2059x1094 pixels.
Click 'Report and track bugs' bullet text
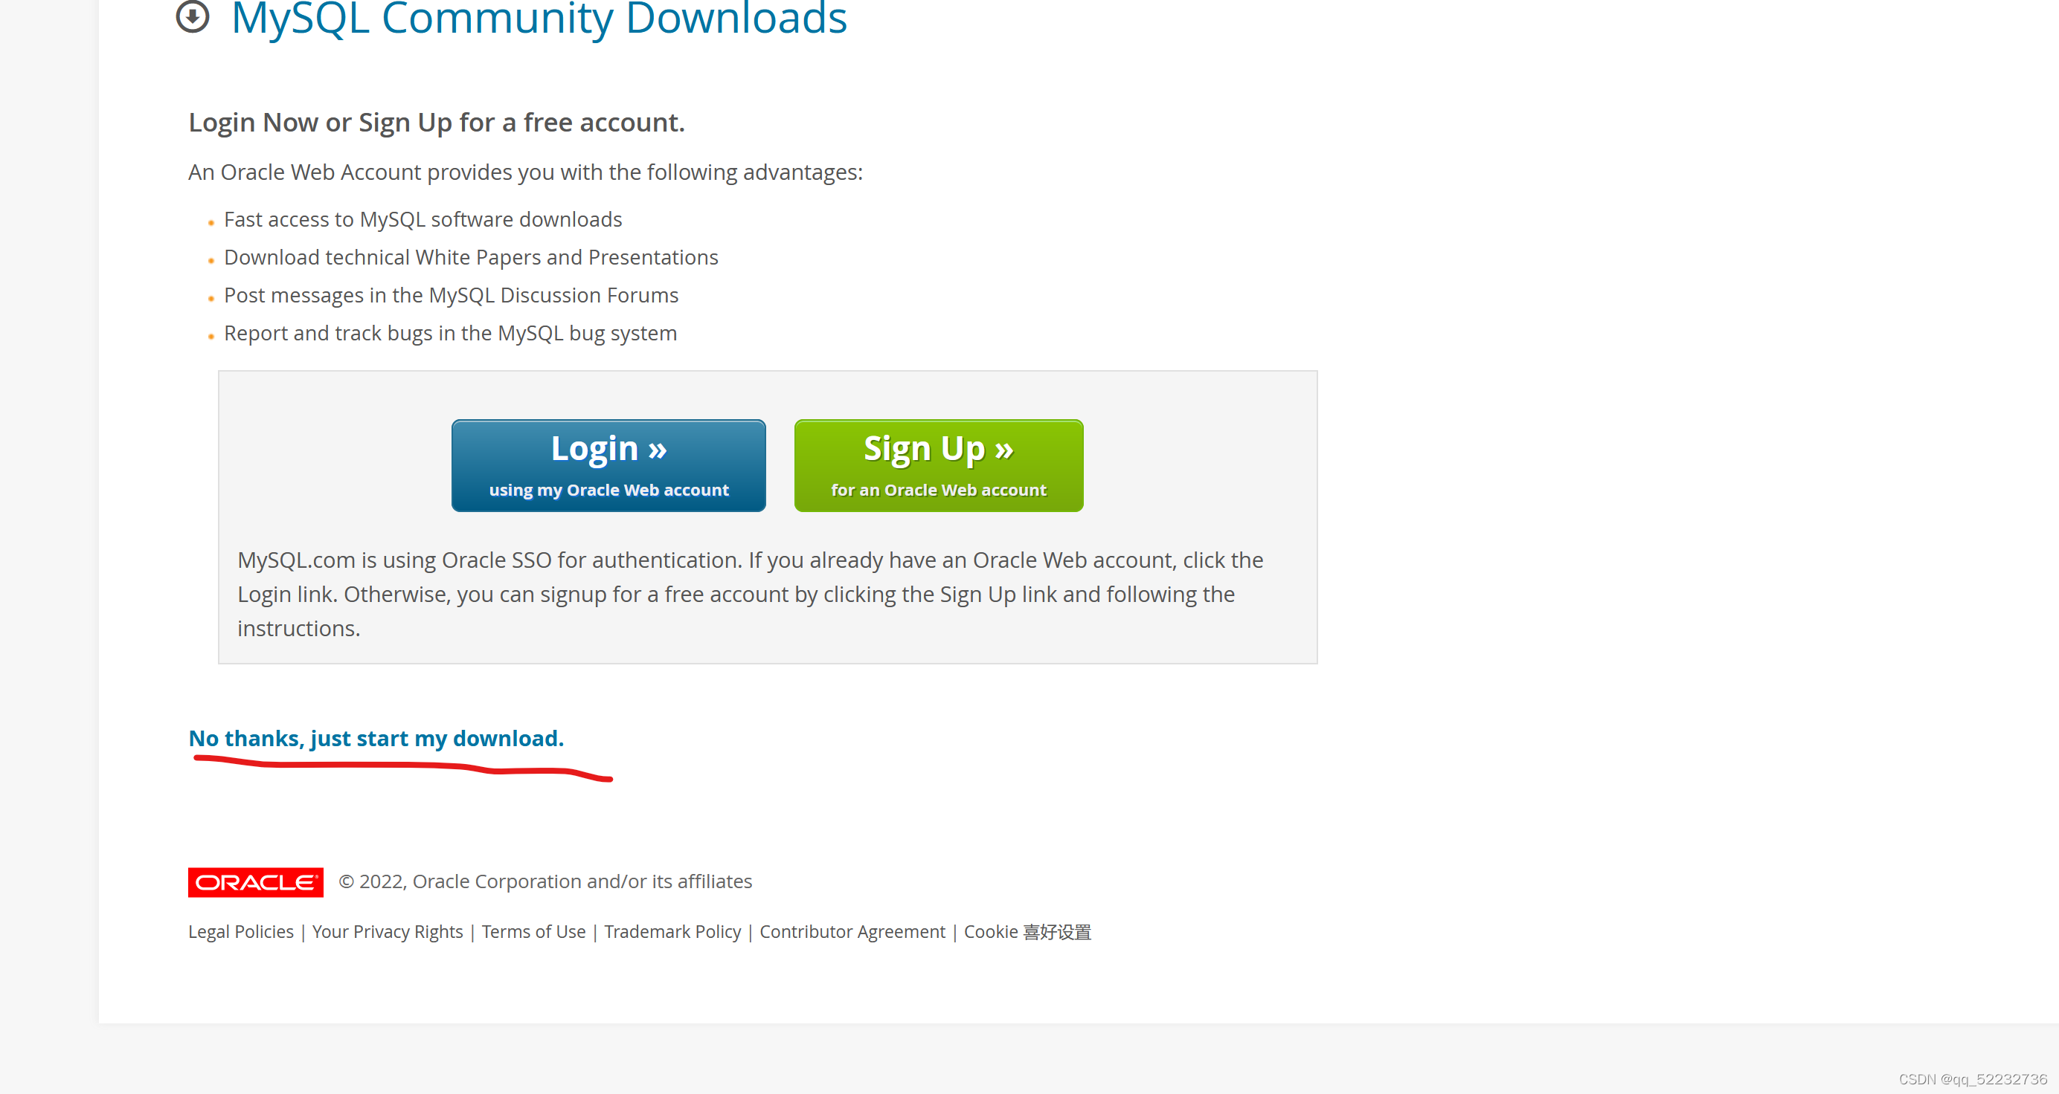click(450, 333)
